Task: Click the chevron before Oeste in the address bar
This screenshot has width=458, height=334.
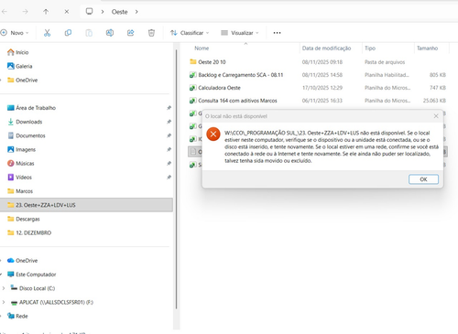Action: [103, 12]
